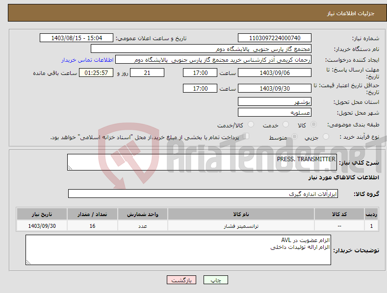Click the ردیف column header
The height and width of the screenshot is (293, 387).
tap(371, 214)
